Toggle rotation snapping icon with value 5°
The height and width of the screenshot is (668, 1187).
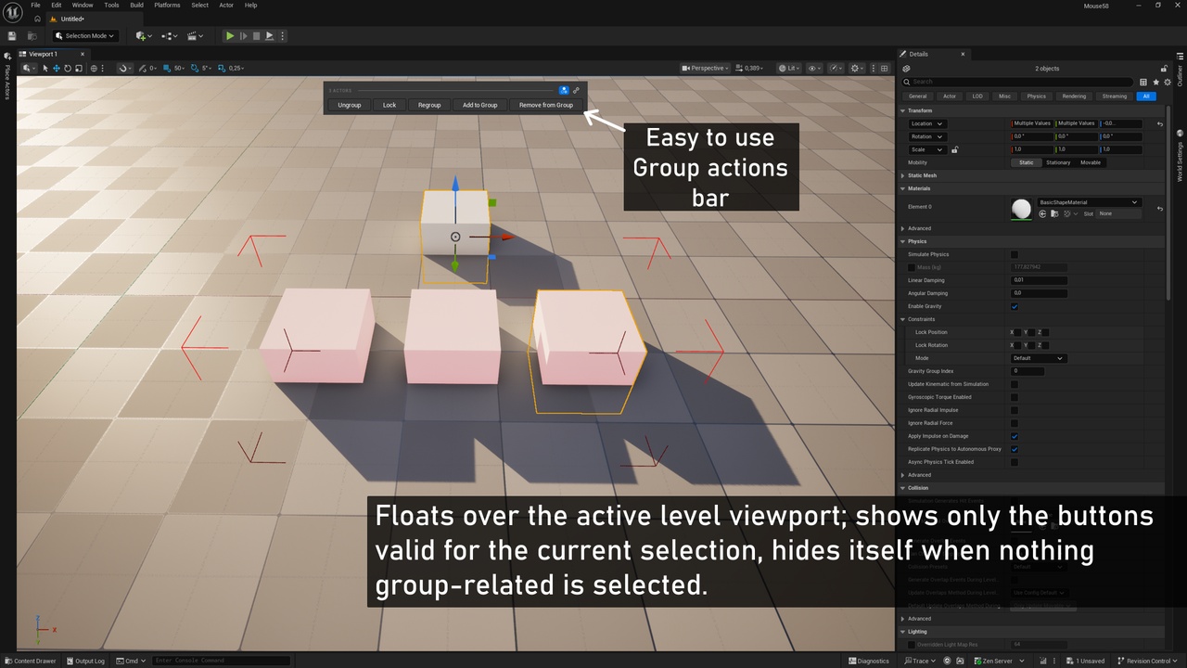click(194, 68)
